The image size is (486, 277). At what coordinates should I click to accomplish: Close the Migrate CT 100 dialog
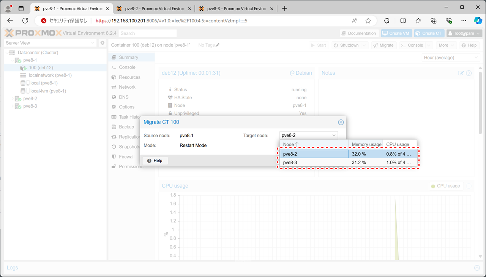point(341,122)
